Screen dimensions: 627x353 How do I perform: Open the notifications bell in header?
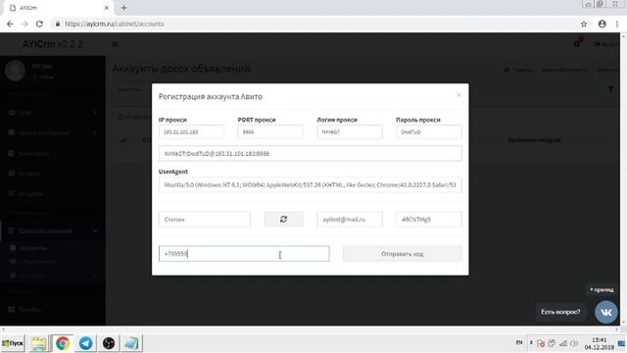point(577,43)
